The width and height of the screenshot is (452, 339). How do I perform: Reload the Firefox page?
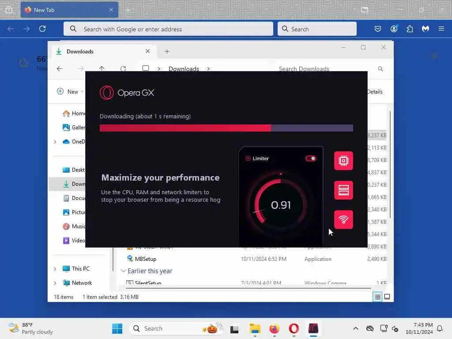tap(42, 29)
